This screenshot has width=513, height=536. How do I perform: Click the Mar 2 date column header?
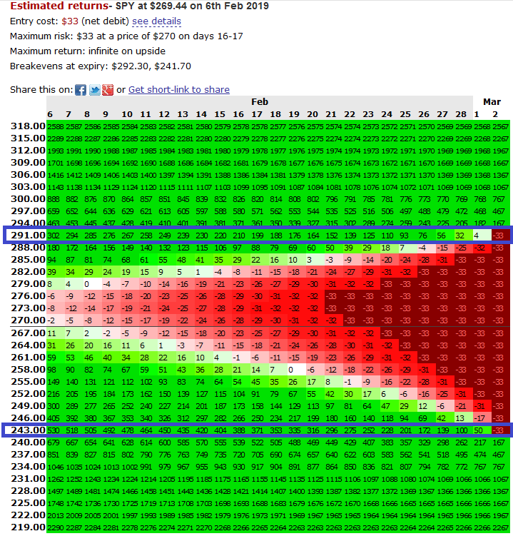(495, 114)
